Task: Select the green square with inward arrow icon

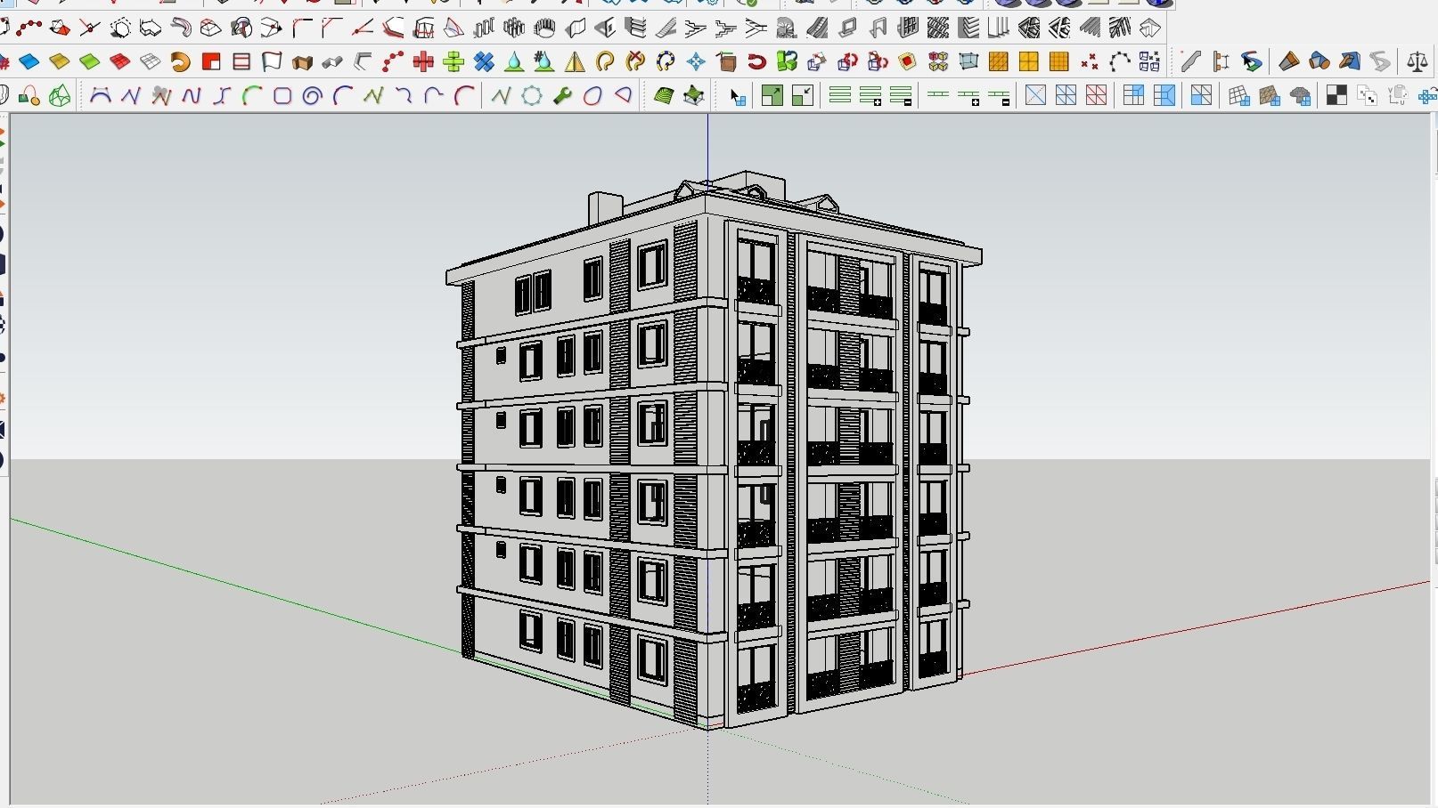Action: point(803,96)
